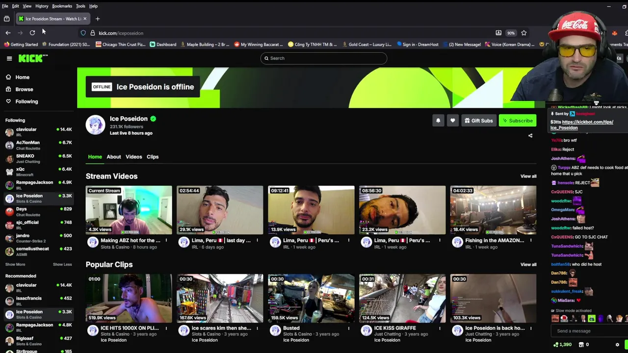Open options menu for Busted clip
Viewport: 628px width, 353px height.
(x=348, y=328)
